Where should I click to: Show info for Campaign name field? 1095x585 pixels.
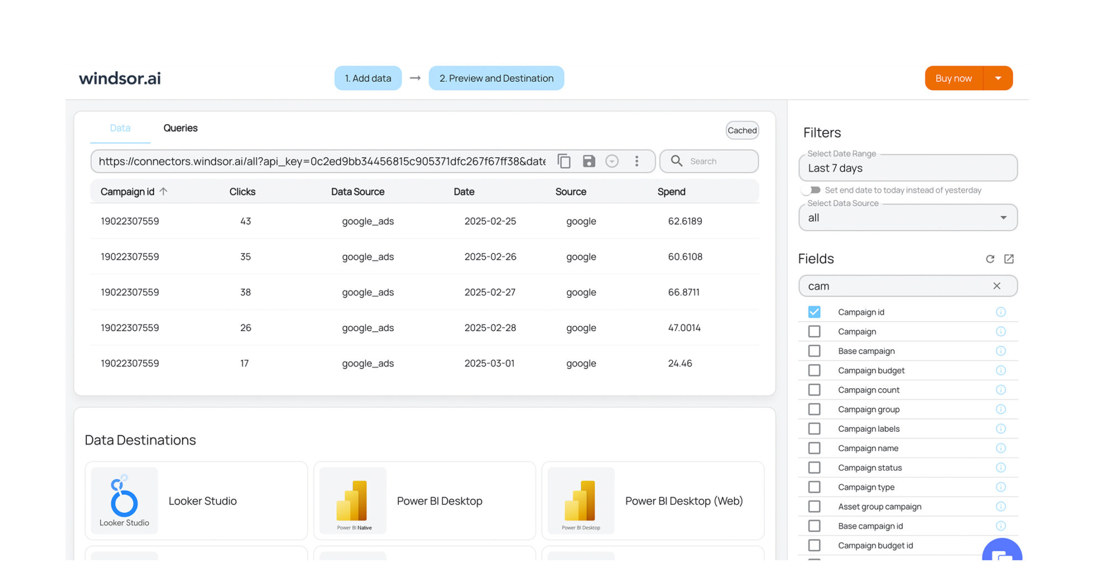pyautogui.click(x=1000, y=448)
